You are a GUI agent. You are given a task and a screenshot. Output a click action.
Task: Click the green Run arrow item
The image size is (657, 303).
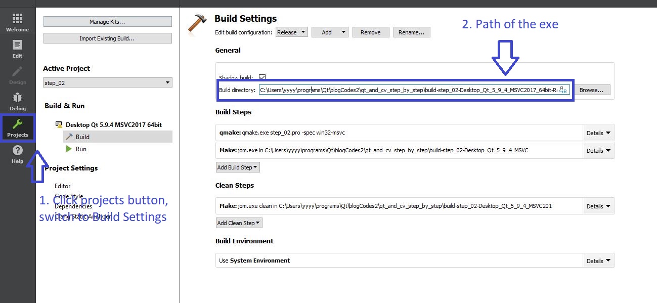(x=69, y=149)
